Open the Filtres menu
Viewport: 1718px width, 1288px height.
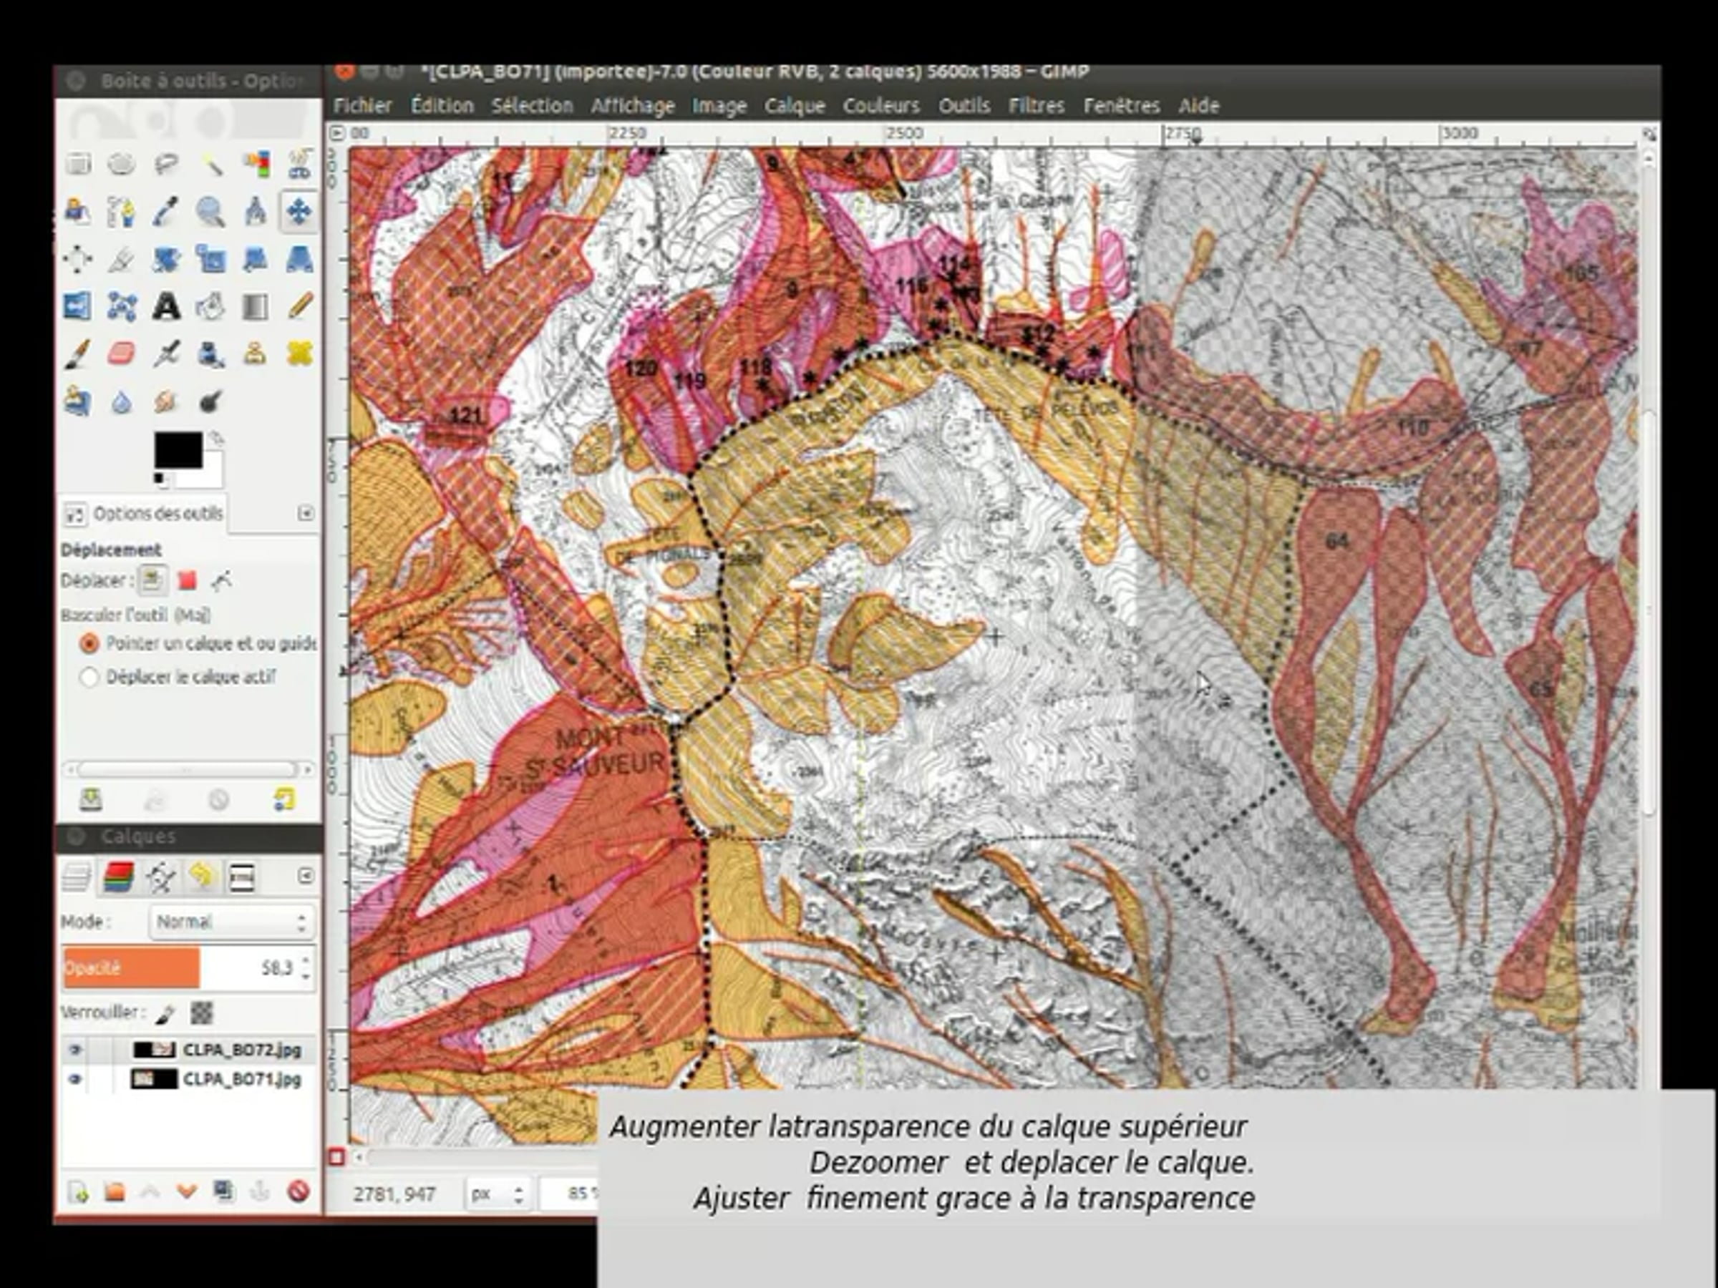point(1036,106)
